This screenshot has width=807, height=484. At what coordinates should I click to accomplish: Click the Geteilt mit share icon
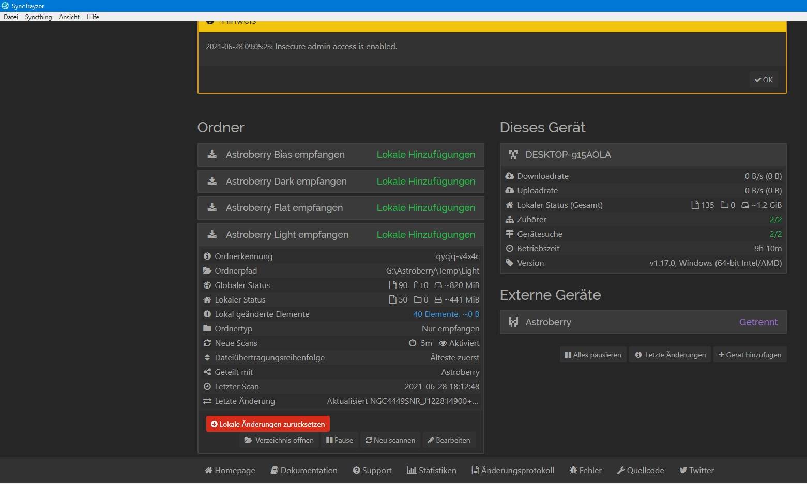point(207,372)
